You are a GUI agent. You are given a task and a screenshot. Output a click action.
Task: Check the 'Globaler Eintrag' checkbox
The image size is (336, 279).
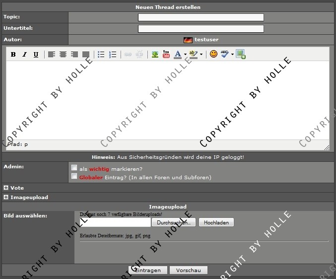click(x=74, y=176)
